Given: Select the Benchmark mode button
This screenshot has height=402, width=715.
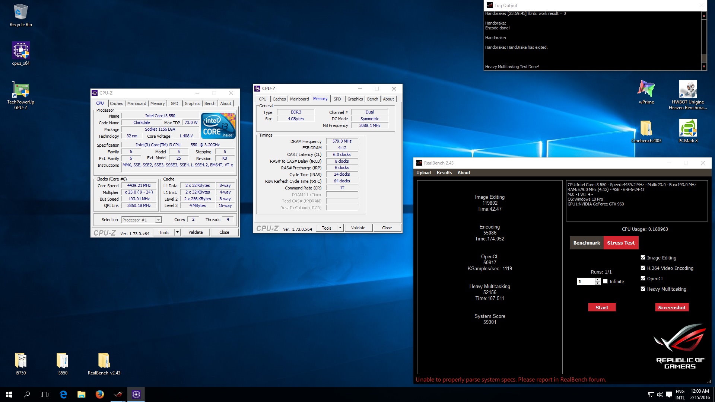Looking at the screenshot, I should [587, 243].
